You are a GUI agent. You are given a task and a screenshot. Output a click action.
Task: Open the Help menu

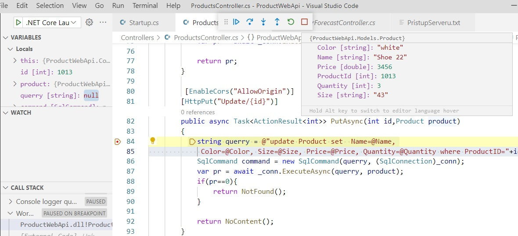pyautogui.click(x=173, y=6)
